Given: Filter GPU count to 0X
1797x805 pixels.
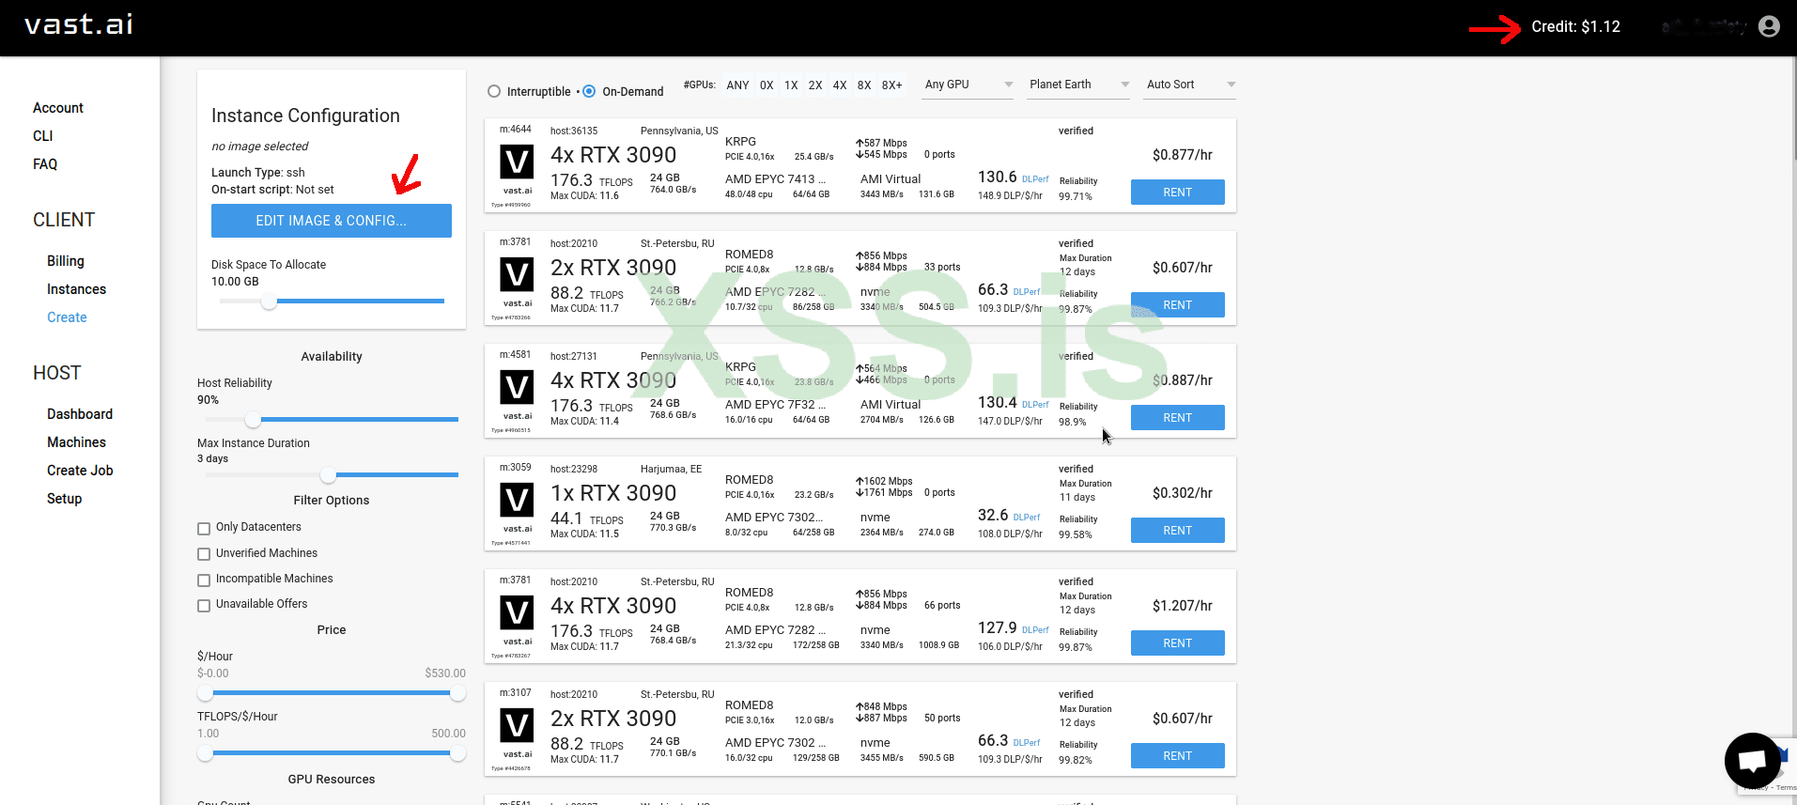Looking at the screenshot, I should [767, 85].
